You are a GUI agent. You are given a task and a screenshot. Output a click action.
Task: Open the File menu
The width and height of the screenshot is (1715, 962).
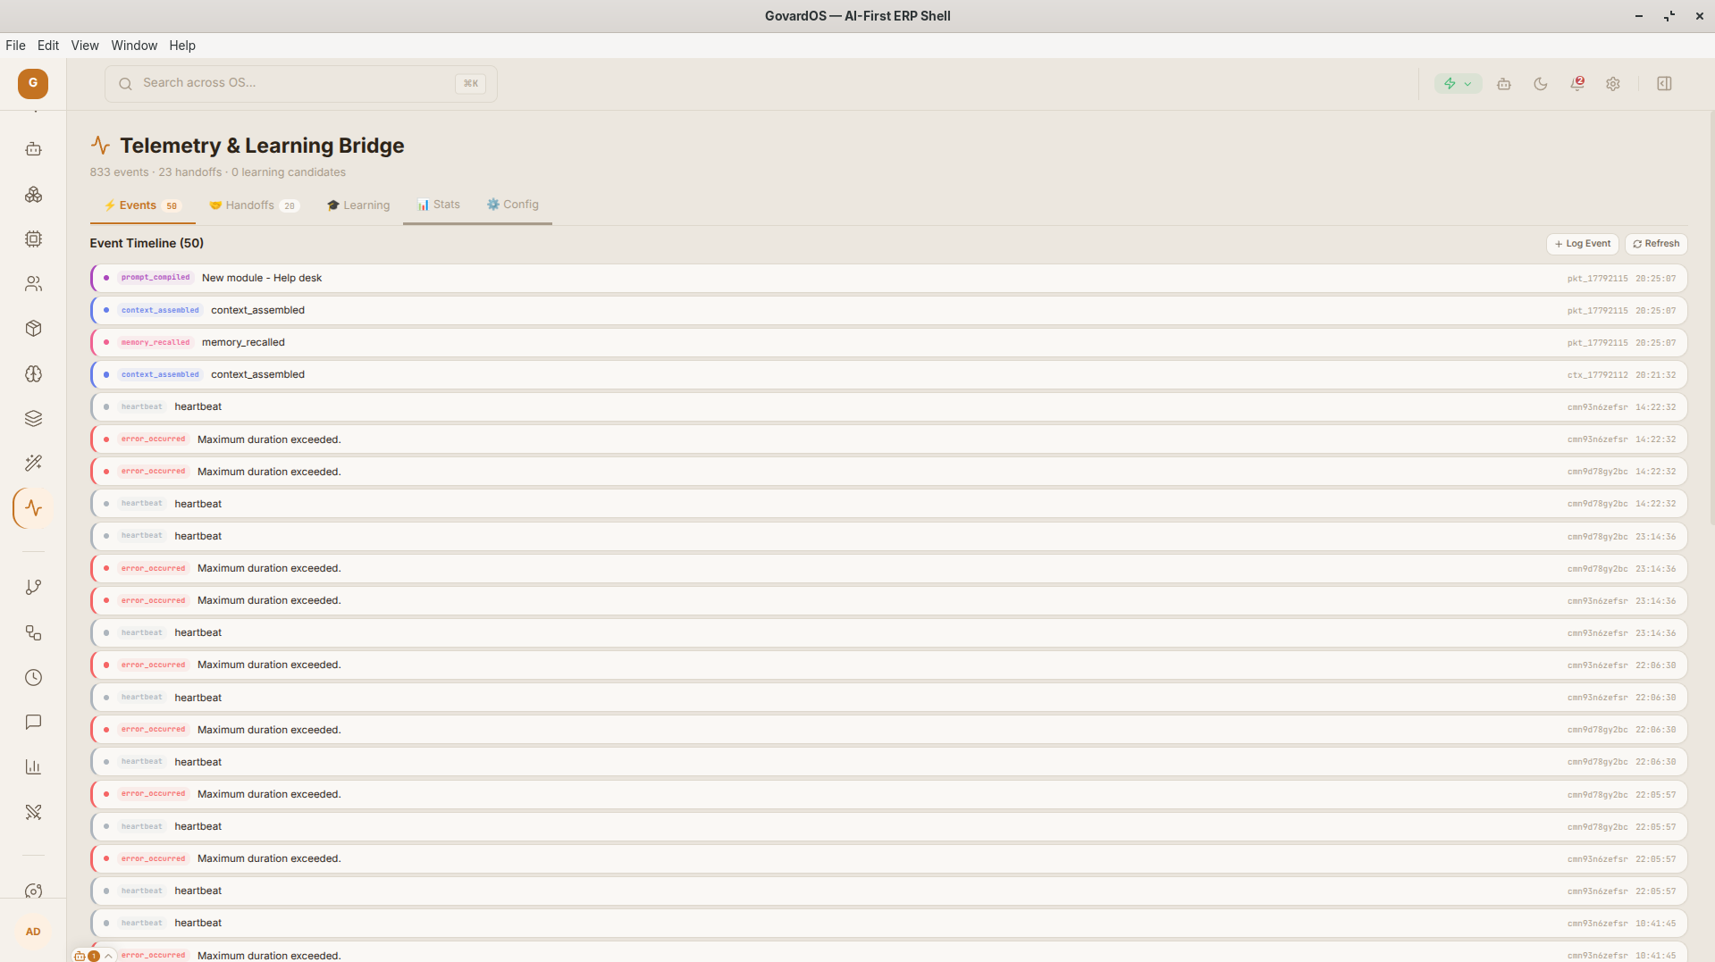pos(15,46)
